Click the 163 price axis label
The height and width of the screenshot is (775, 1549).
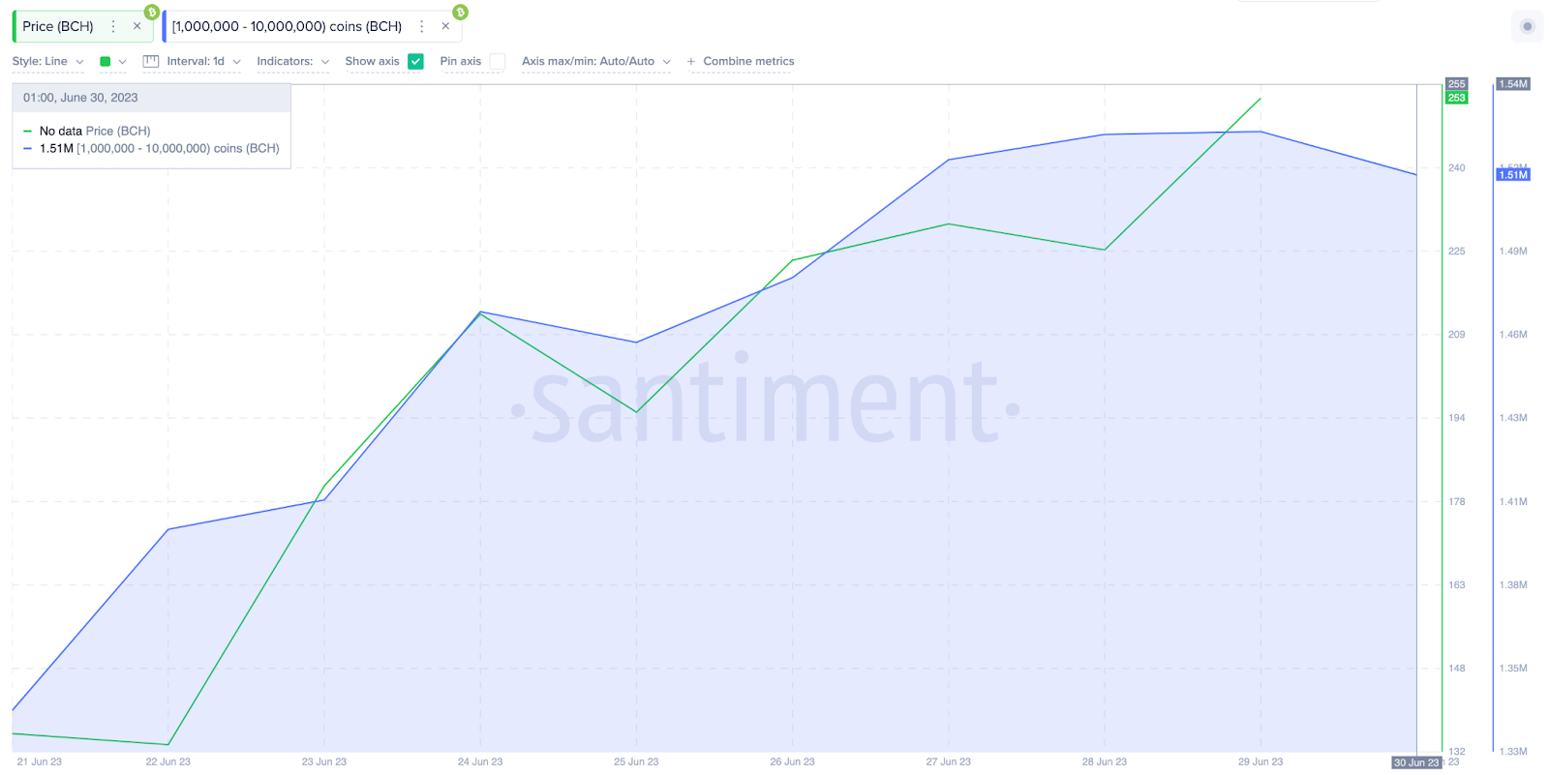click(x=1457, y=584)
